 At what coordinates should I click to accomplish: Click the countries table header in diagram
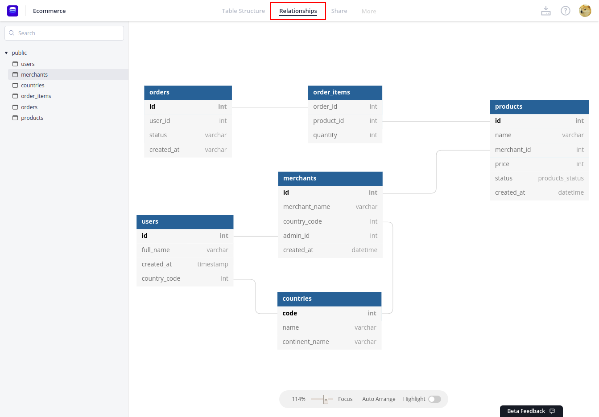329,298
